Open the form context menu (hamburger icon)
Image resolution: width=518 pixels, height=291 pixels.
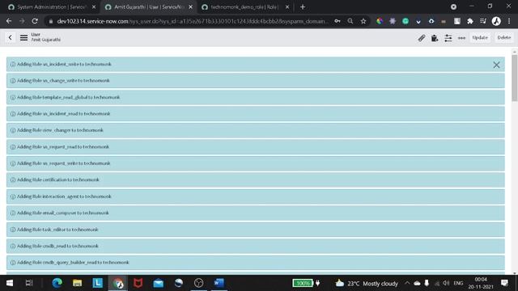click(x=23, y=38)
